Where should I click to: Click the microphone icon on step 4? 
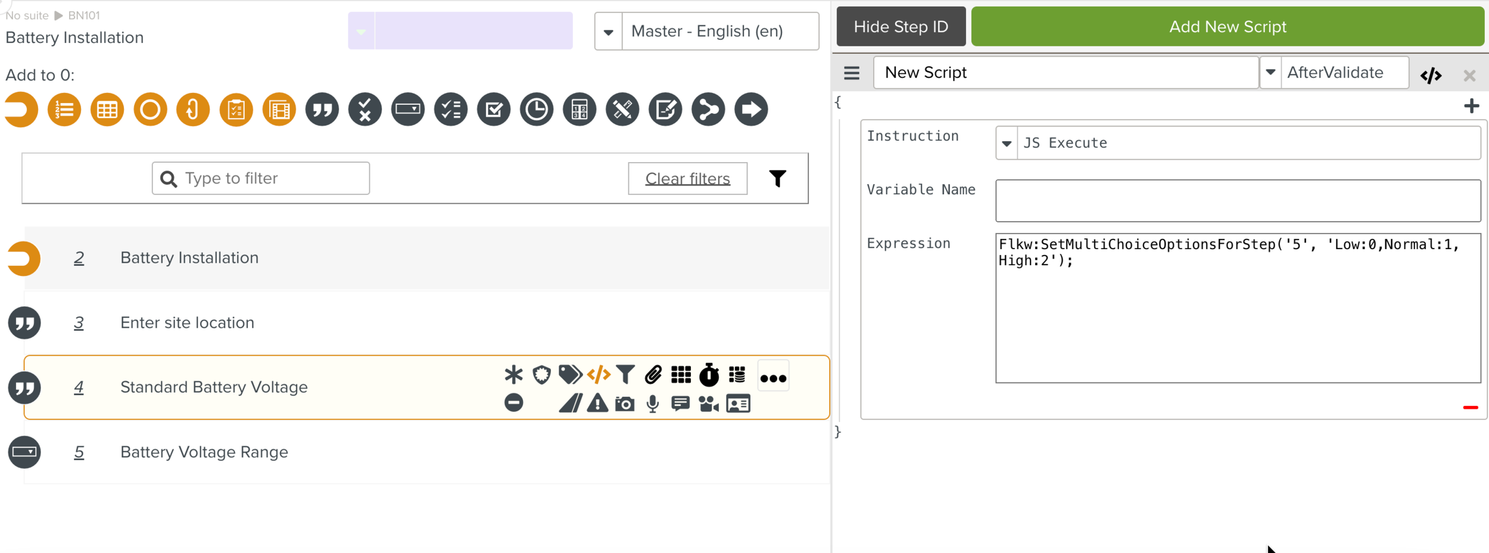coord(653,404)
